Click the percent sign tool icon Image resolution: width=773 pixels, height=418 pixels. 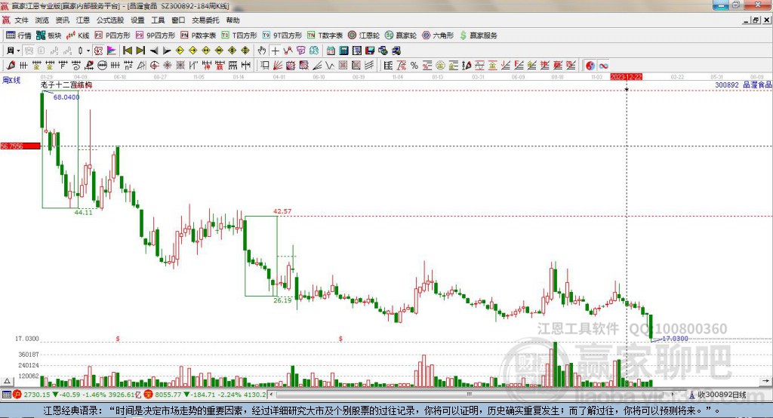tap(414, 66)
